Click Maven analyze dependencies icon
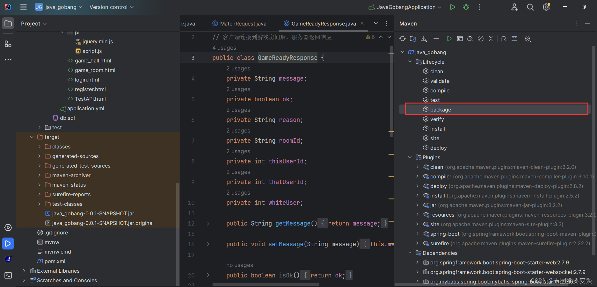597x287 pixels. click(x=504, y=39)
